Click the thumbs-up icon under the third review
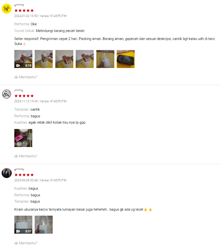 coord(16,243)
